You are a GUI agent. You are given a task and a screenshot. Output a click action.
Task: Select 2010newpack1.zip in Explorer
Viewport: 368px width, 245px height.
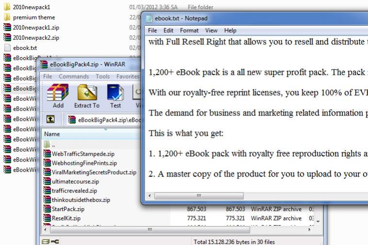(32, 27)
